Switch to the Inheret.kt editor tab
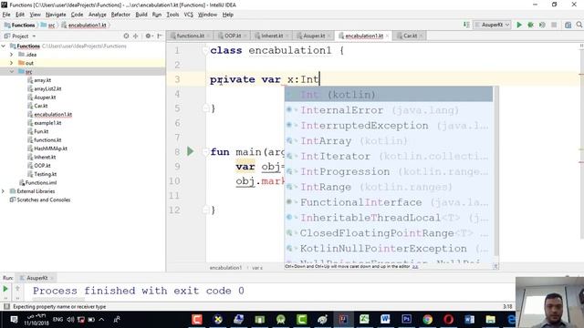584x328 pixels. [x=272, y=36]
